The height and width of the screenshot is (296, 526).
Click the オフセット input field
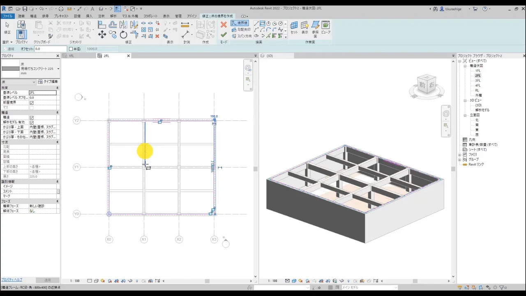(x=50, y=49)
